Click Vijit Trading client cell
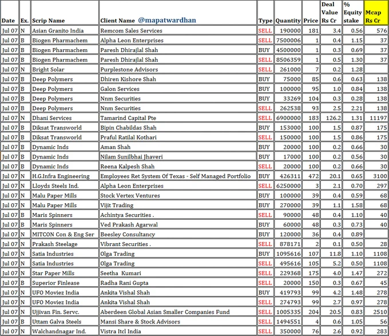Image resolution: width=389 pixels, height=336 pixels. (x=178, y=205)
